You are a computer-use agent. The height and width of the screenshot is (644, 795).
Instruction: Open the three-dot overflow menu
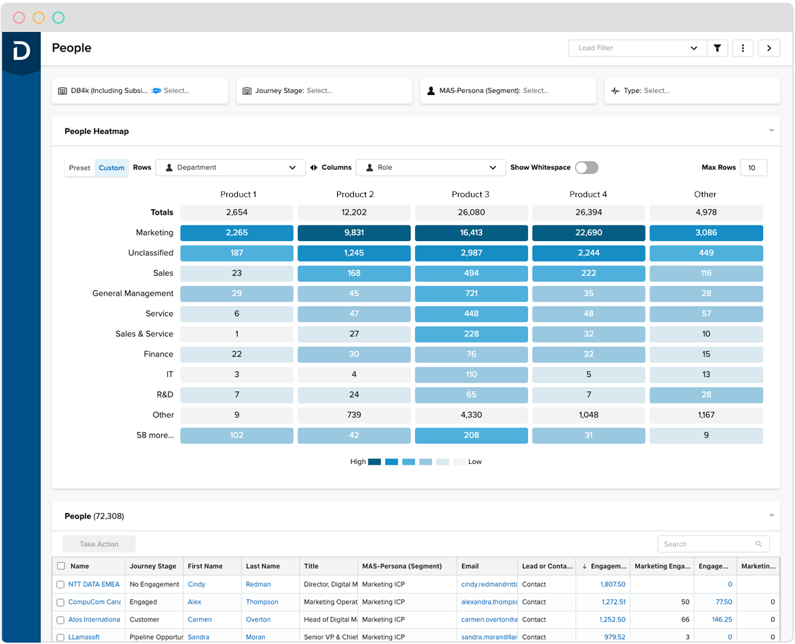pyautogui.click(x=743, y=48)
